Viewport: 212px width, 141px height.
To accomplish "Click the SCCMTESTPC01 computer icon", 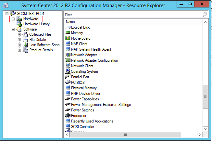I will pos(13,13).
